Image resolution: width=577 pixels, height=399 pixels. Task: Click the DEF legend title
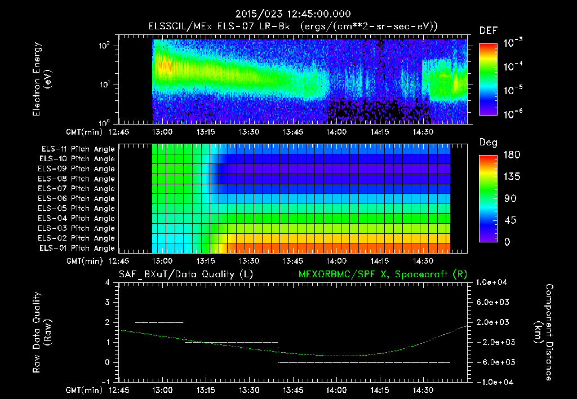pos(488,31)
